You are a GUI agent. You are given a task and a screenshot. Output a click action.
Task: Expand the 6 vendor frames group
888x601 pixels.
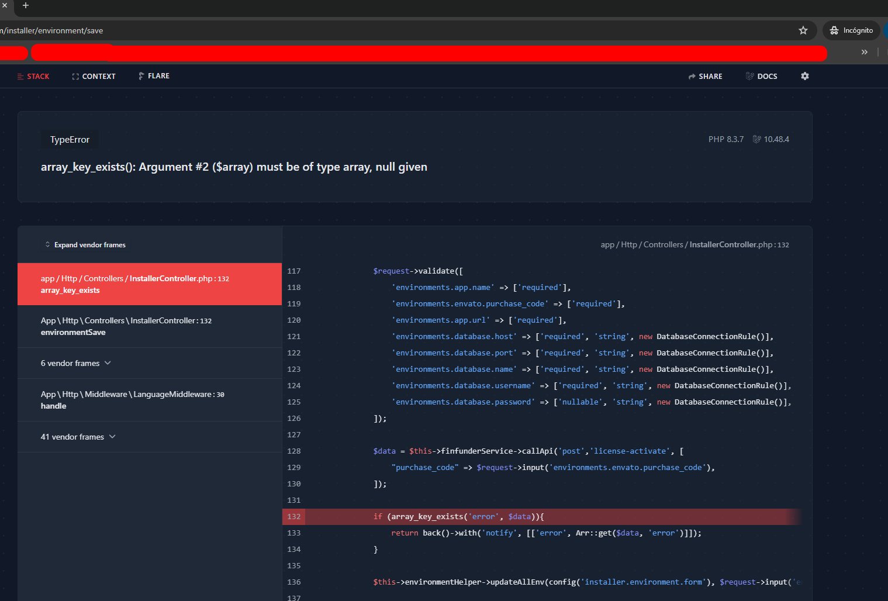coord(150,363)
